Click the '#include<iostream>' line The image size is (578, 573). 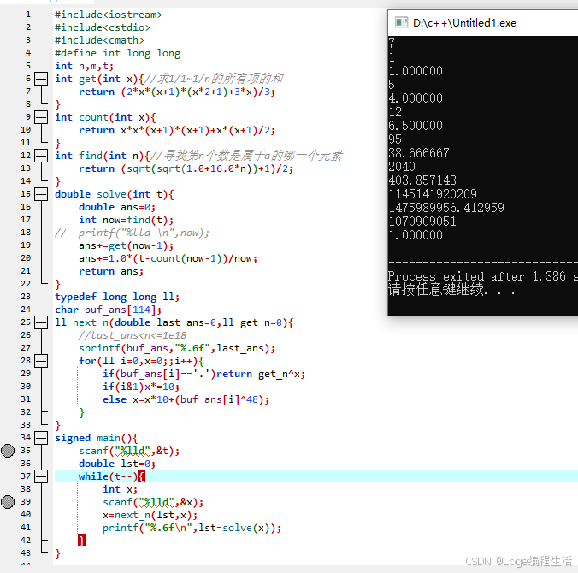[x=109, y=15]
